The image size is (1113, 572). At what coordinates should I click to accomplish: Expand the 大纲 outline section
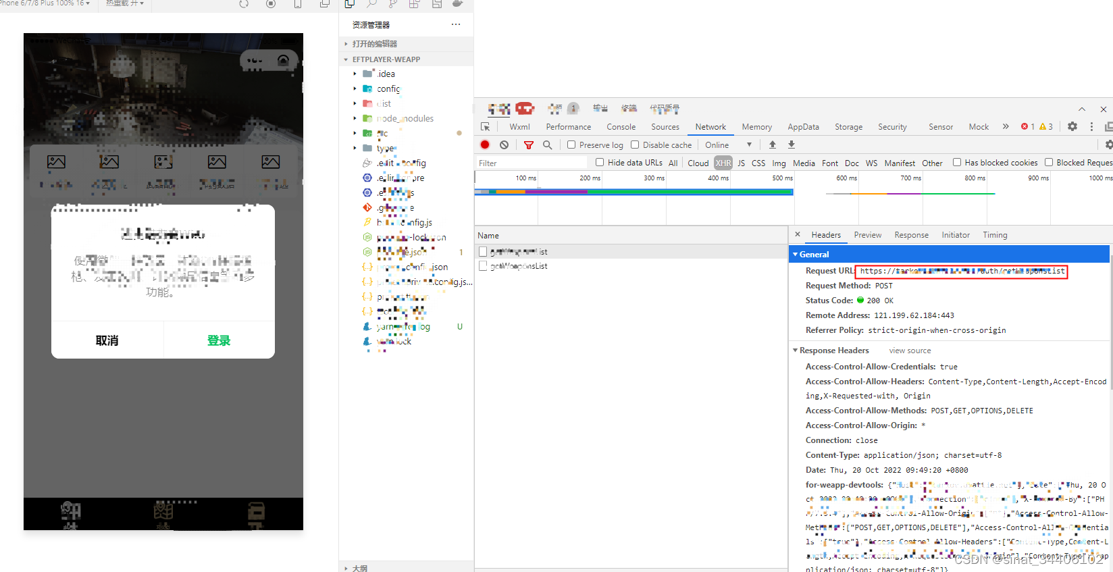coord(346,568)
